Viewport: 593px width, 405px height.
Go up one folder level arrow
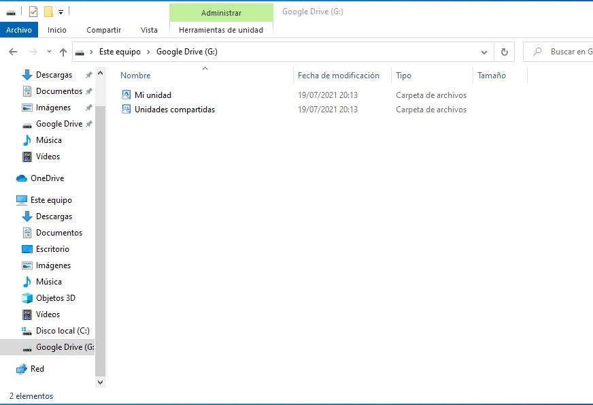63,52
